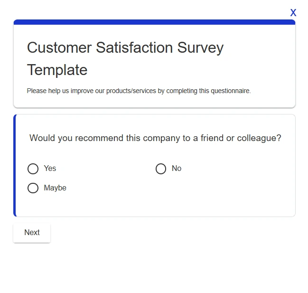Click the word "Template" in the title

click(57, 70)
